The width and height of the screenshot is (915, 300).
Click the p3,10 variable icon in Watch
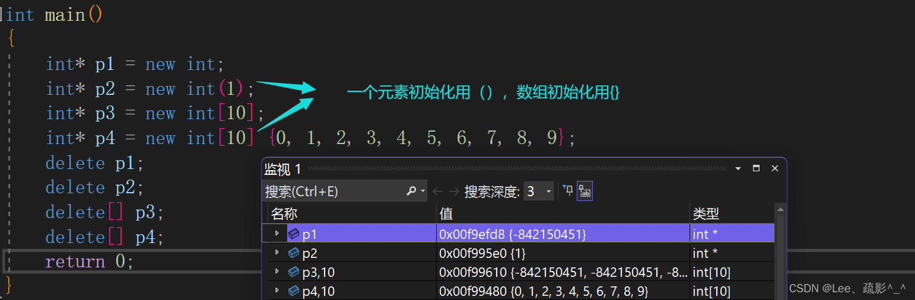coord(293,272)
